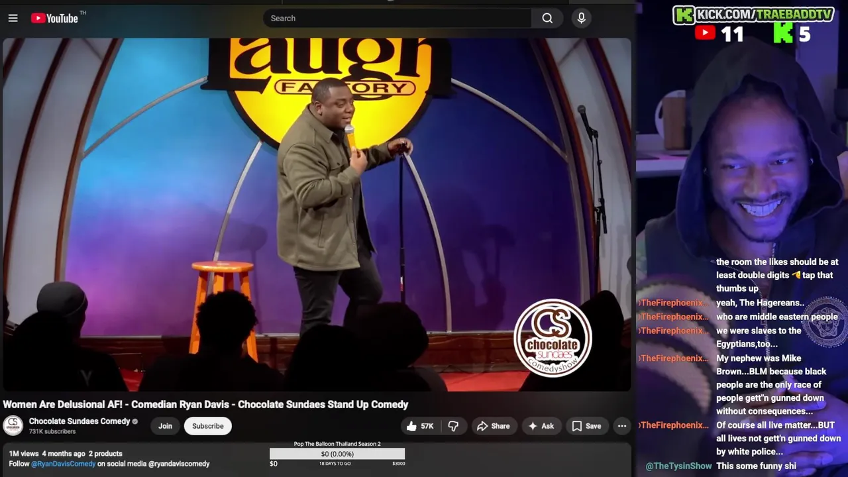
Task: Click the YouTube viewer count icon overlay
Action: pyautogui.click(x=705, y=34)
